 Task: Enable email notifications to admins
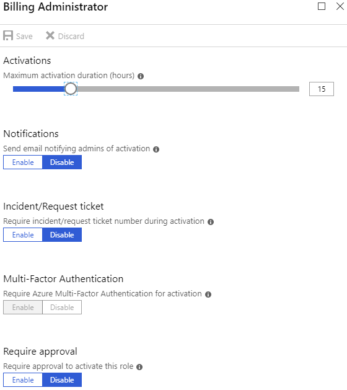23,162
